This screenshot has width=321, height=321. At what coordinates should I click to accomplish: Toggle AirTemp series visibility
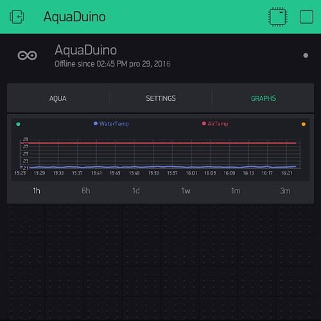(215, 124)
